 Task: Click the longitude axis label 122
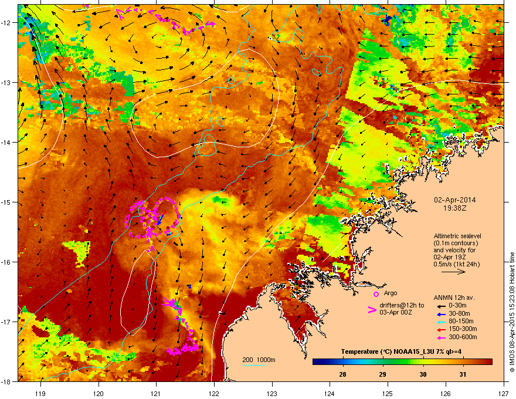point(214,393)
